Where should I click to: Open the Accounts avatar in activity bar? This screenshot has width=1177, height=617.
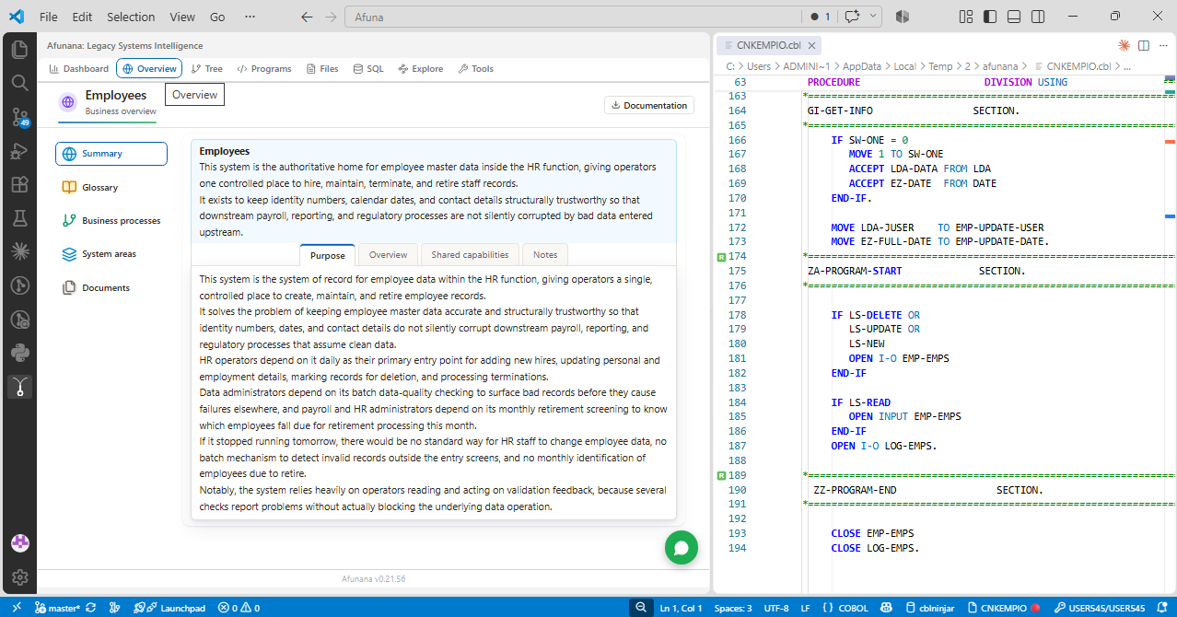pos(19,543)
